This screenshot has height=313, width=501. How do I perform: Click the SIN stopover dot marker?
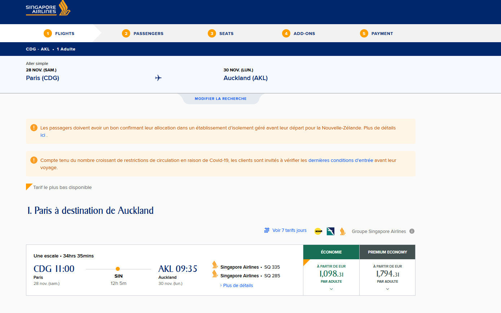coord(118,269)
